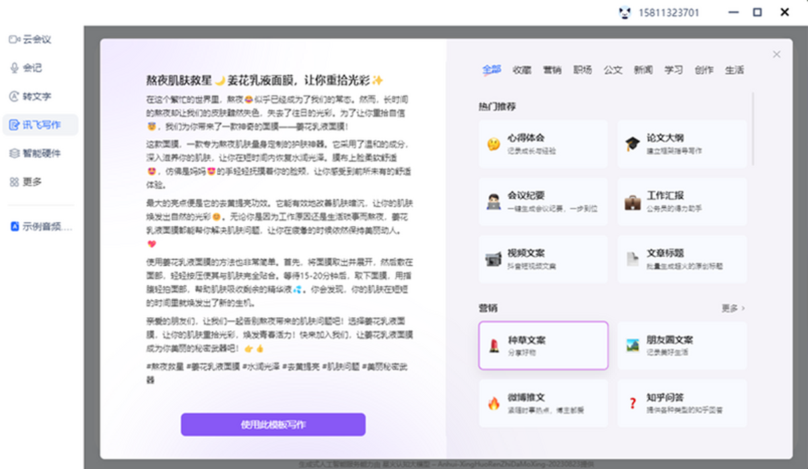Expand 更多 in the 营销 section
The image size is (808, 469).
(x=733, y=308)
